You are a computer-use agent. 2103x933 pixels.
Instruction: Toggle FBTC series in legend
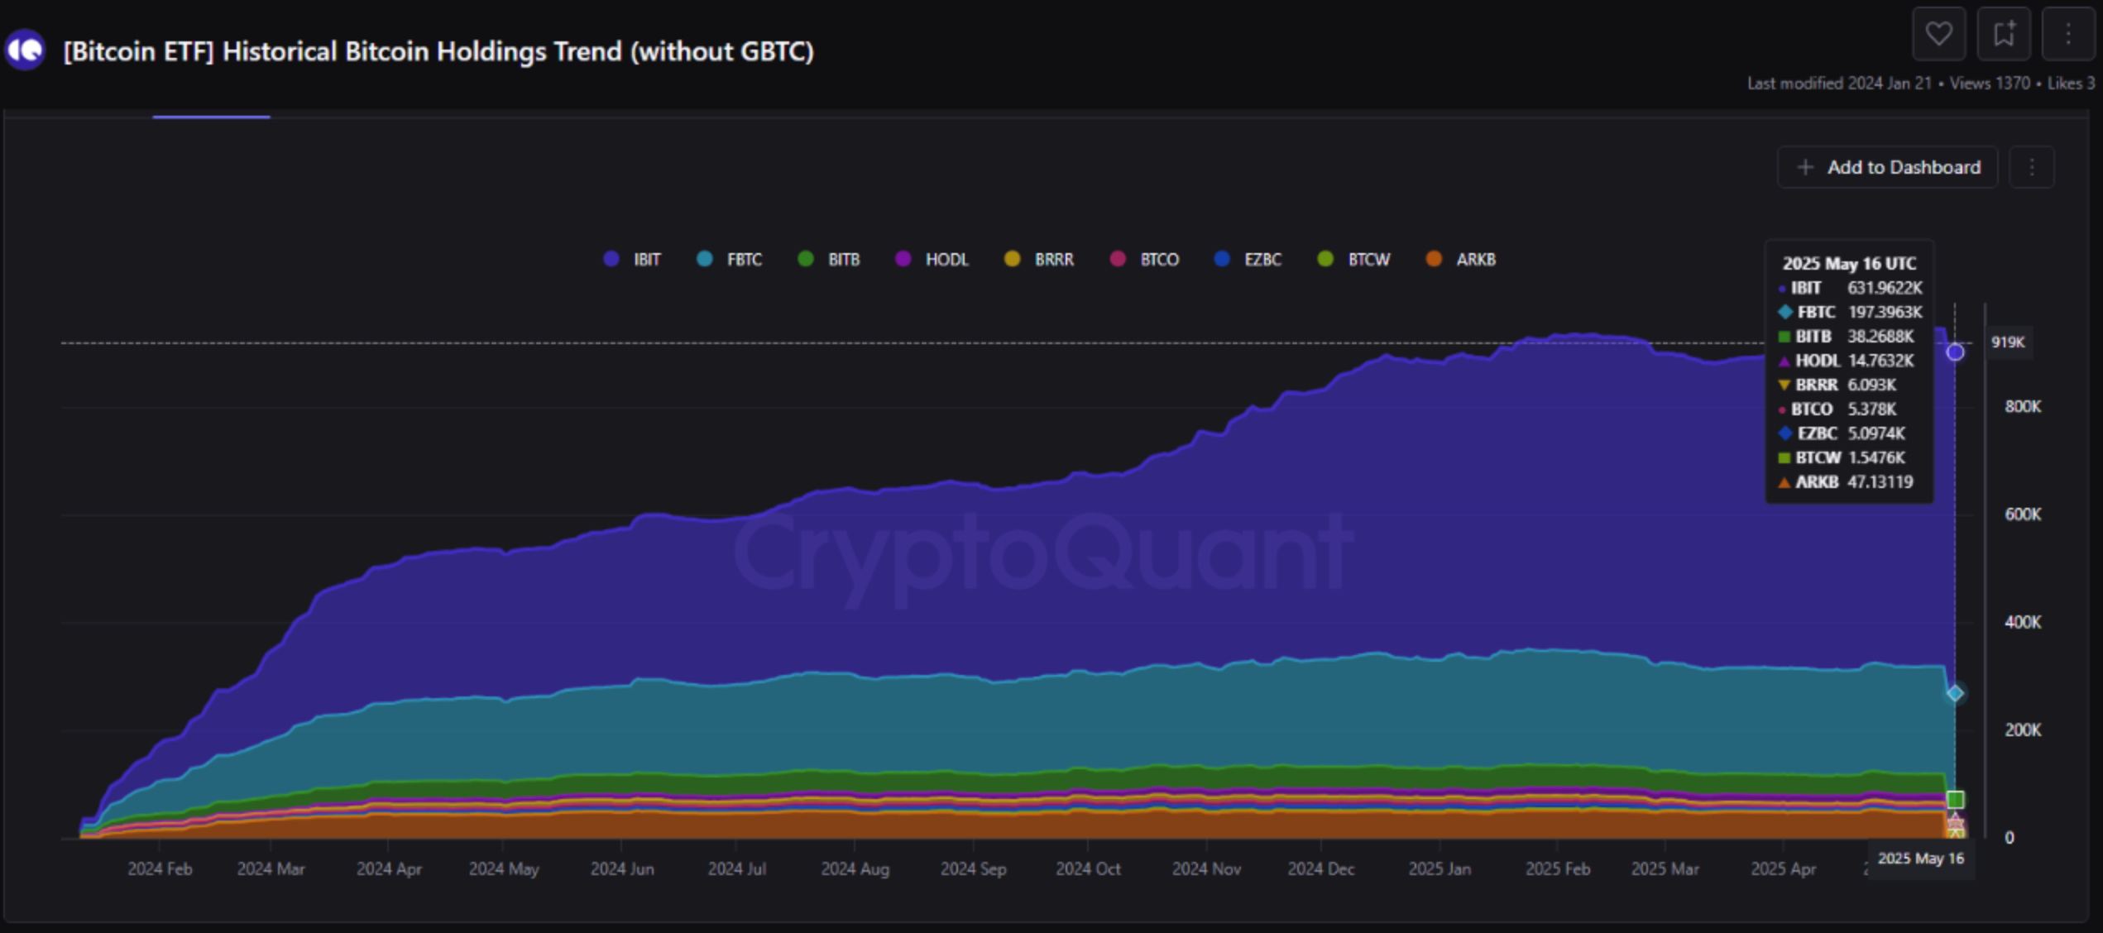coord(729,259)
